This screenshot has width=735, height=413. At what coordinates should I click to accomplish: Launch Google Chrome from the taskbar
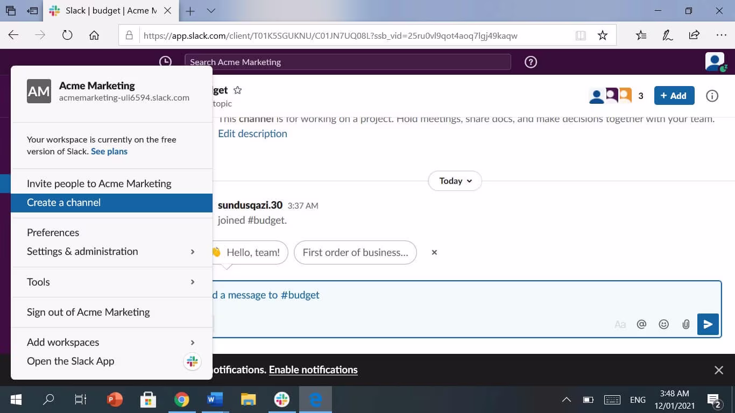coord(181,400)
